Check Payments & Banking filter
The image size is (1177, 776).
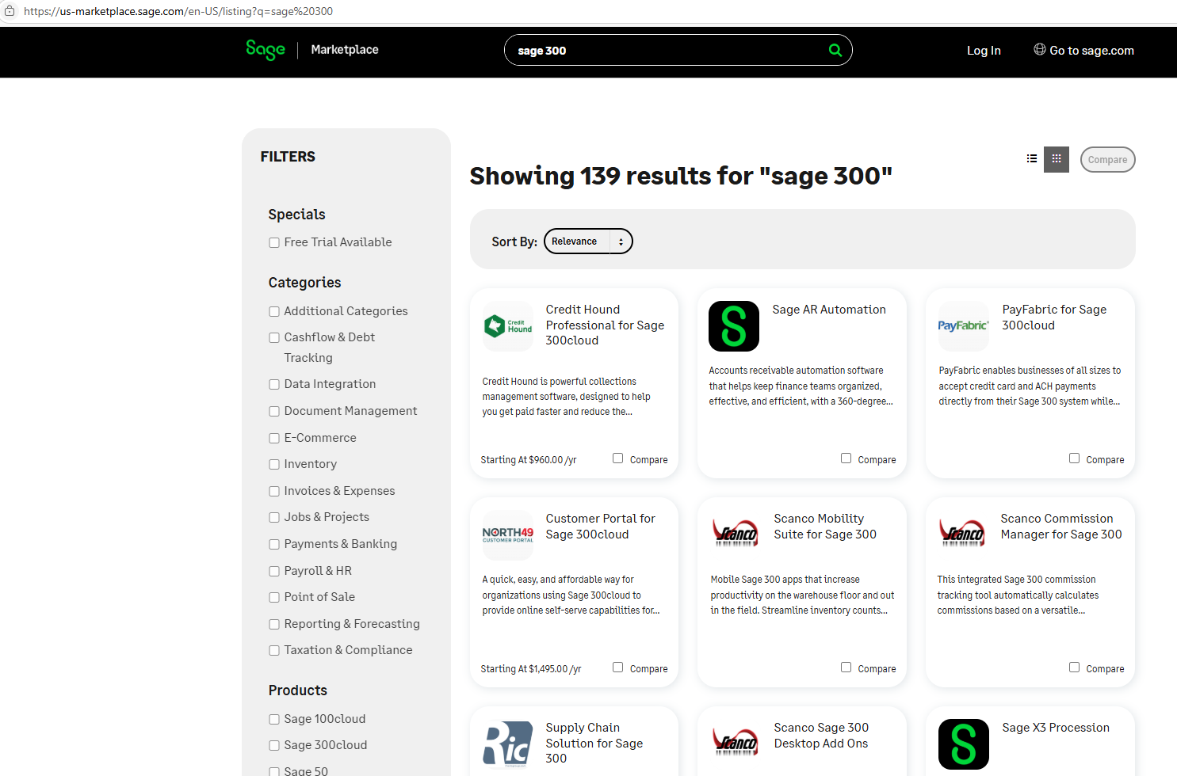(274, 545)
